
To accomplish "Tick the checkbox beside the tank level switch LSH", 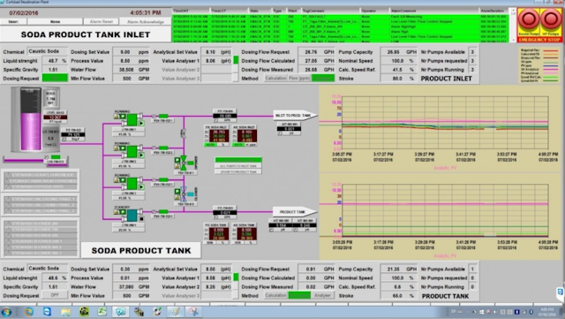I will coord(47,157).
